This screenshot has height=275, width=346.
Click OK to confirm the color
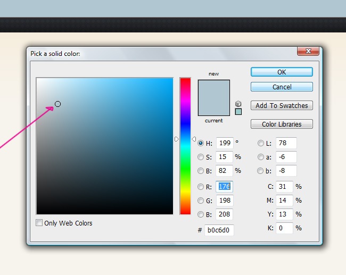tap(282, 72)
